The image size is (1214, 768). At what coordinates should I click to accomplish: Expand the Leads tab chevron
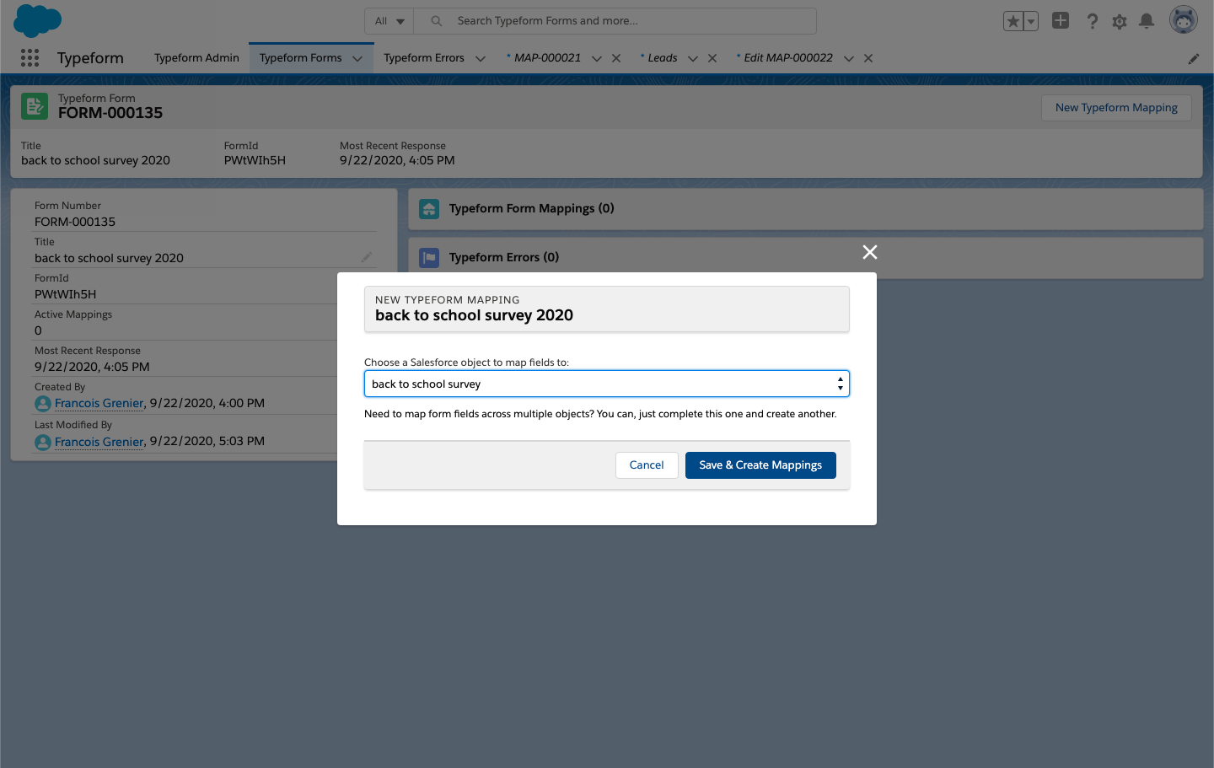pos(693,58)
